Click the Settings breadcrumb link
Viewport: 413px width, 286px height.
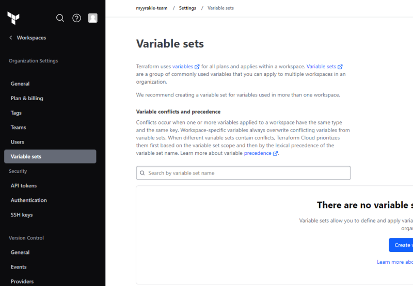click(x=187, y=8)
